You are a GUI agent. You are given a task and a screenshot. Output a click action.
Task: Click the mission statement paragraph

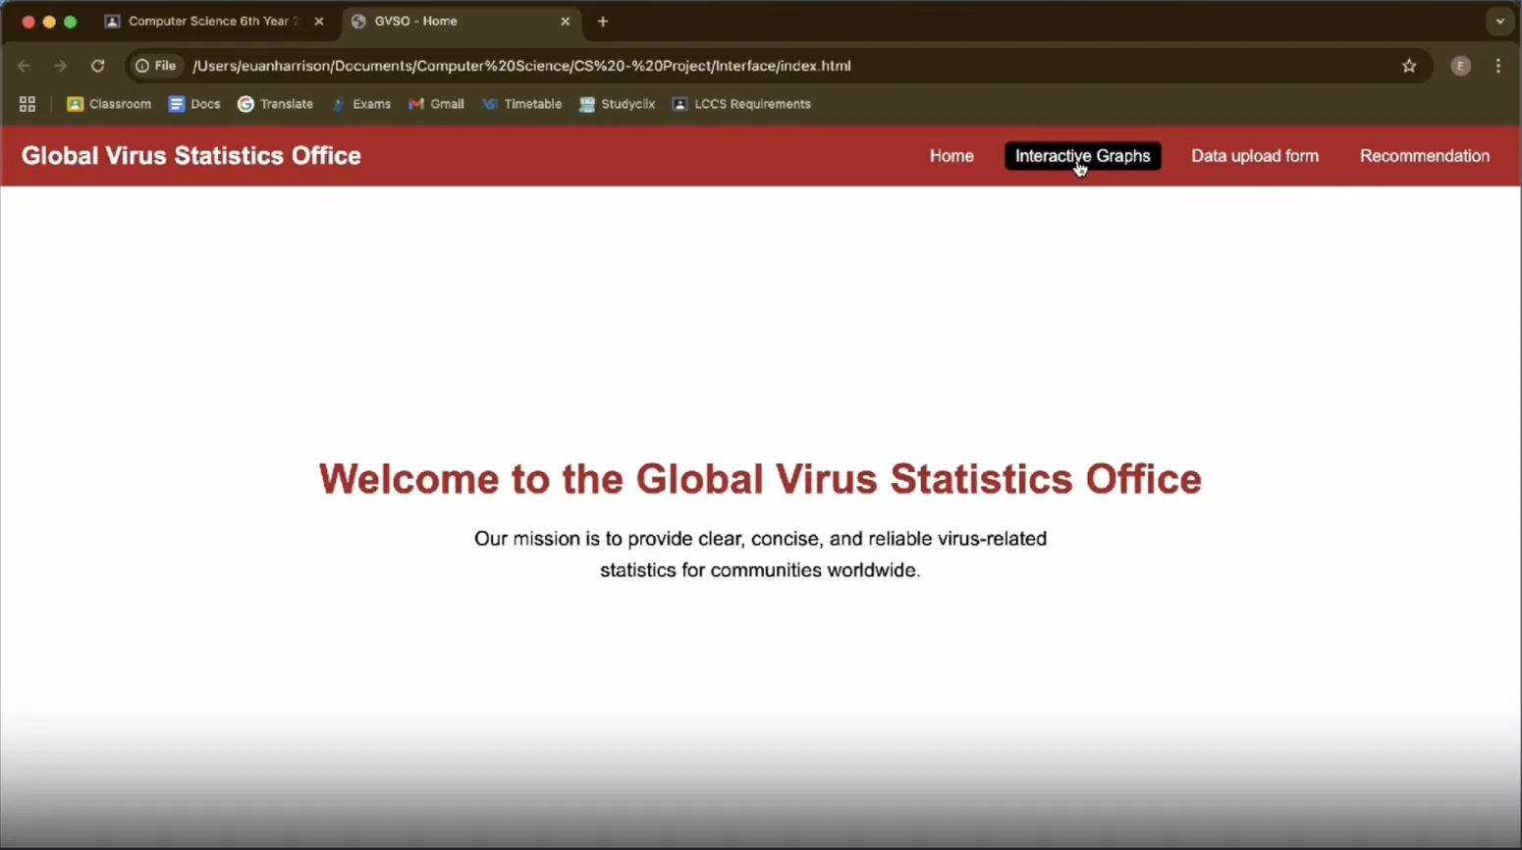click(760, 555)
